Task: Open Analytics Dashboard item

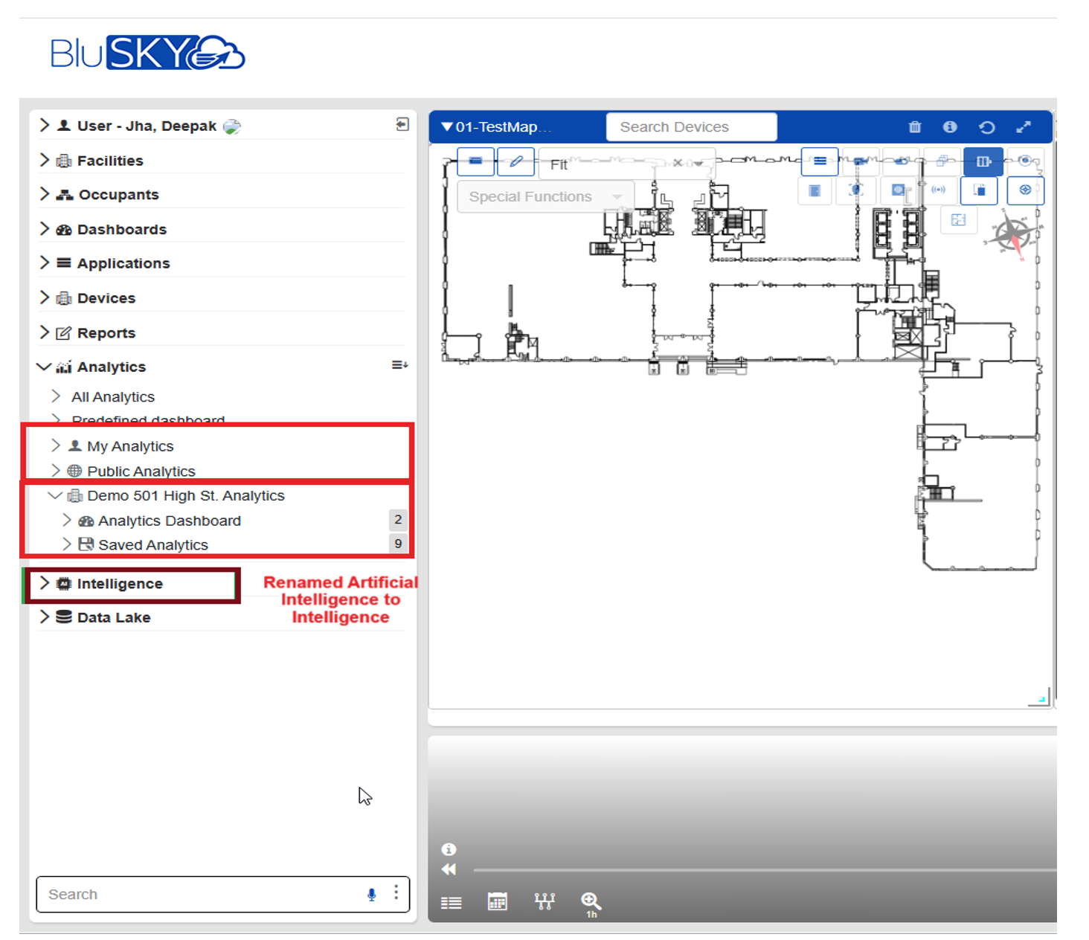Action: click(170, 521)
